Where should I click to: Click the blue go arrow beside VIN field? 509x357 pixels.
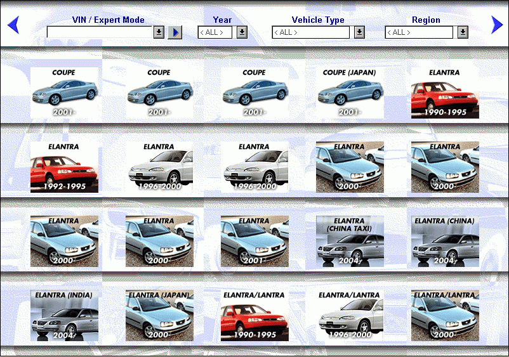point(175,32)
